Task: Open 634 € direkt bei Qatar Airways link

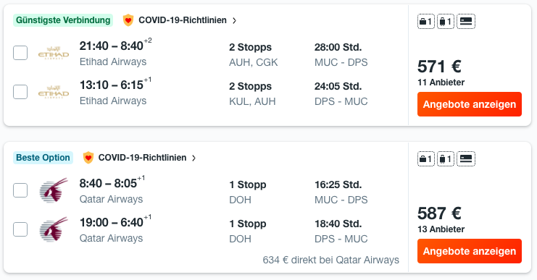Action: 331,260
